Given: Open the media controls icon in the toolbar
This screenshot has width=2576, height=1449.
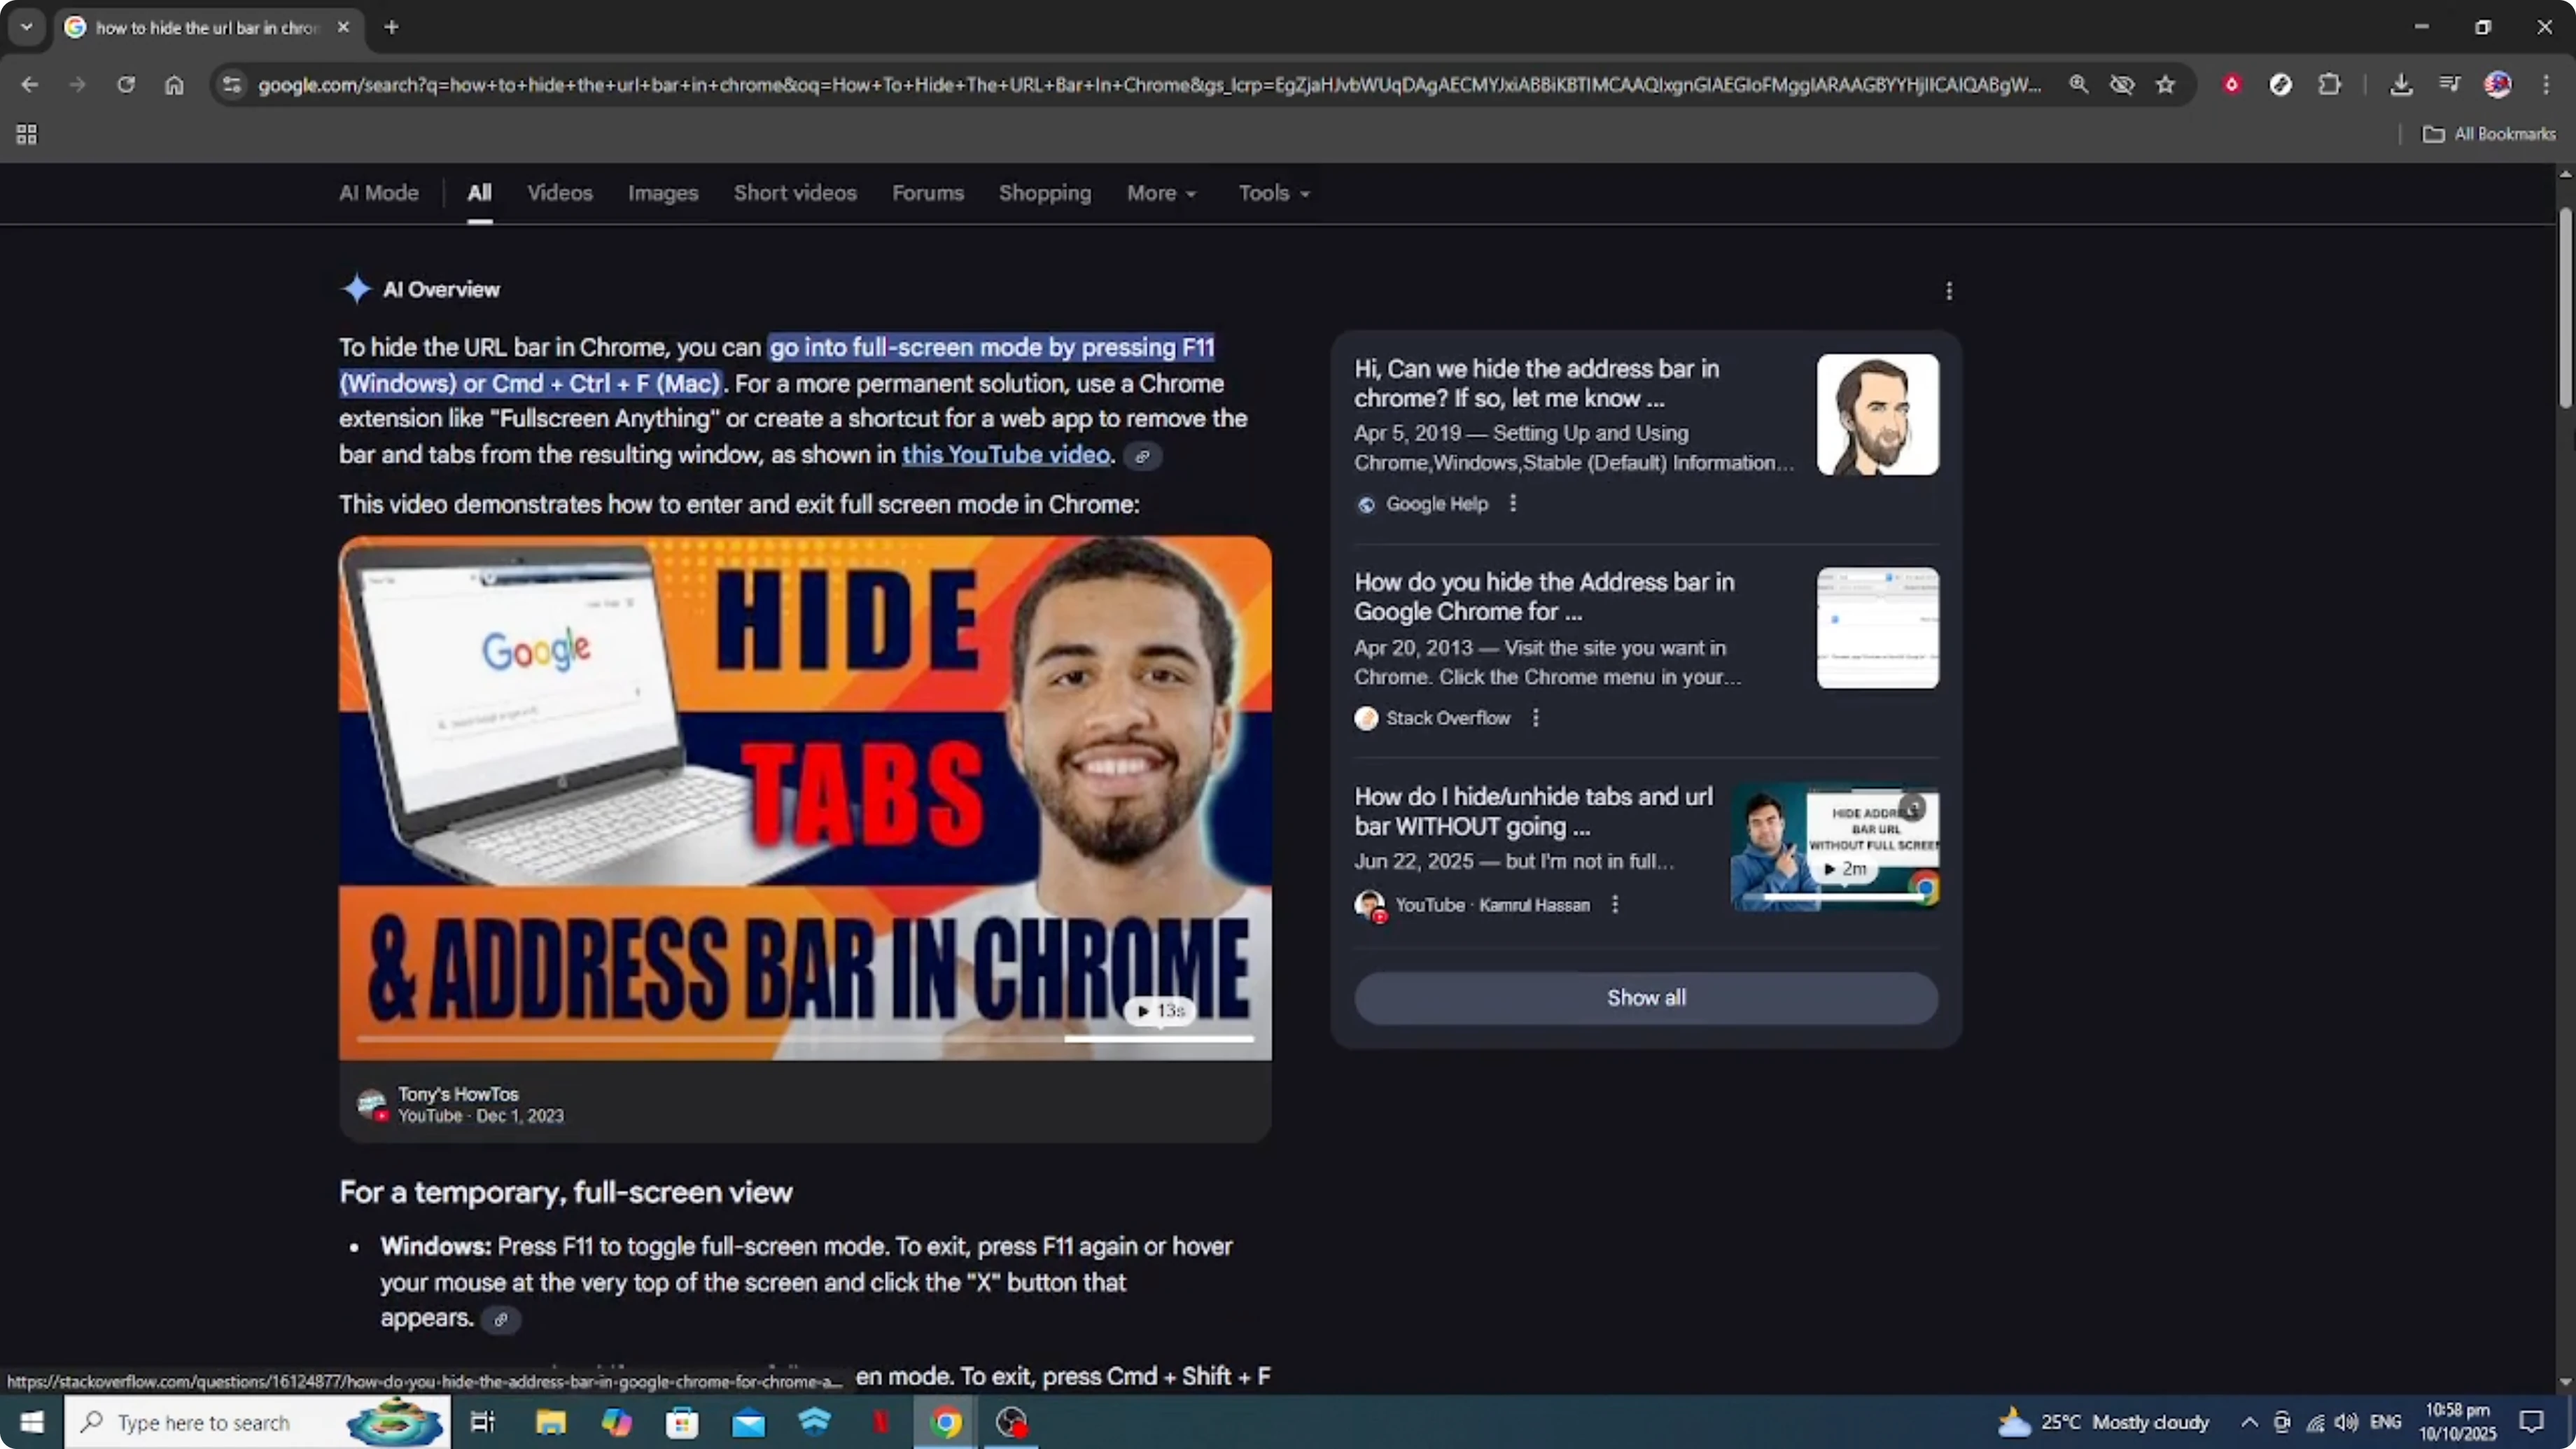Looking at the screenshot, I should (x=2450, y=85).
